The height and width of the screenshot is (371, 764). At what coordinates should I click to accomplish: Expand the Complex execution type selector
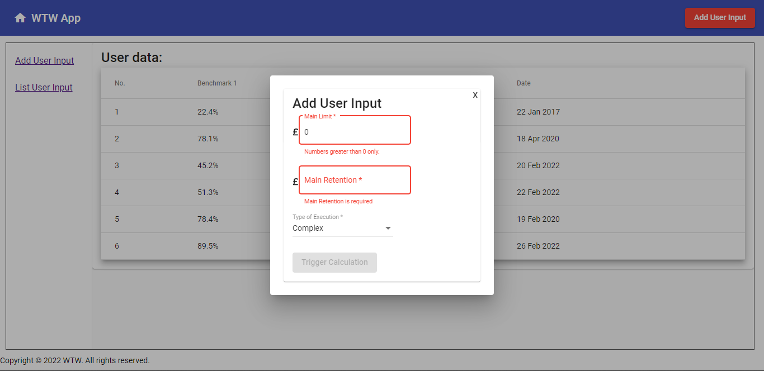coord(342,228)
